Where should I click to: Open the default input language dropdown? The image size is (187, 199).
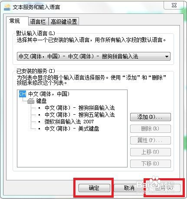[x=94, y=56]
